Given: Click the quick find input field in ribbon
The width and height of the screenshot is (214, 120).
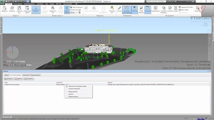Looking at the screenshot, I should (74, 10).
